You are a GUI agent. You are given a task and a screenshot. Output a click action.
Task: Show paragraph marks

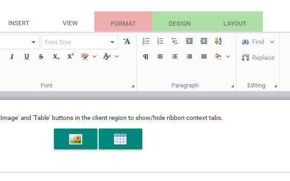pos(145,57)
